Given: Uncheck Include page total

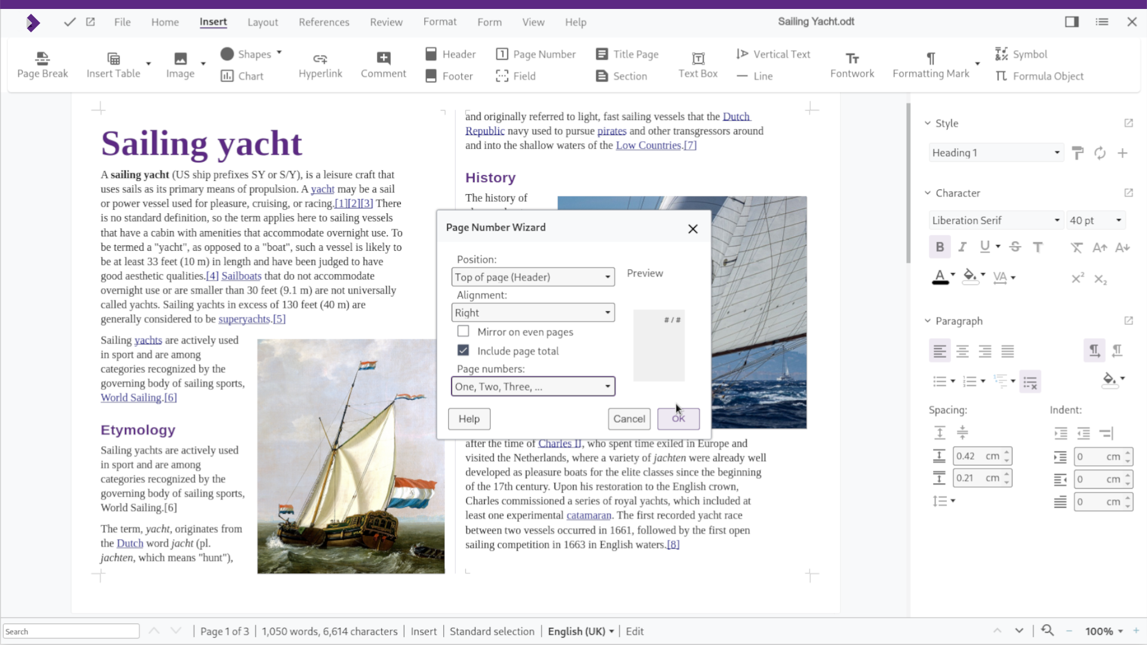Looking at the screenshot, I should coord(463,350).
